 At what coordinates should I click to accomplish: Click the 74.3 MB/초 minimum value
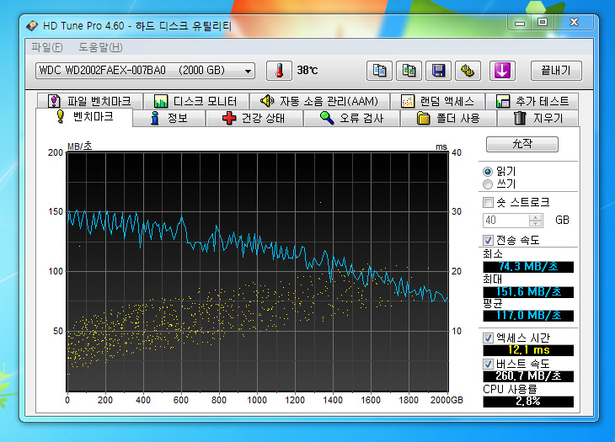[x=528, y=267]
